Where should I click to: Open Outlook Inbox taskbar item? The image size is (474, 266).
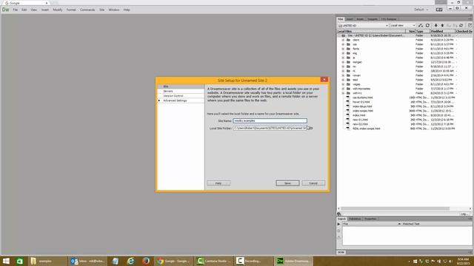[x=88, y=261]
